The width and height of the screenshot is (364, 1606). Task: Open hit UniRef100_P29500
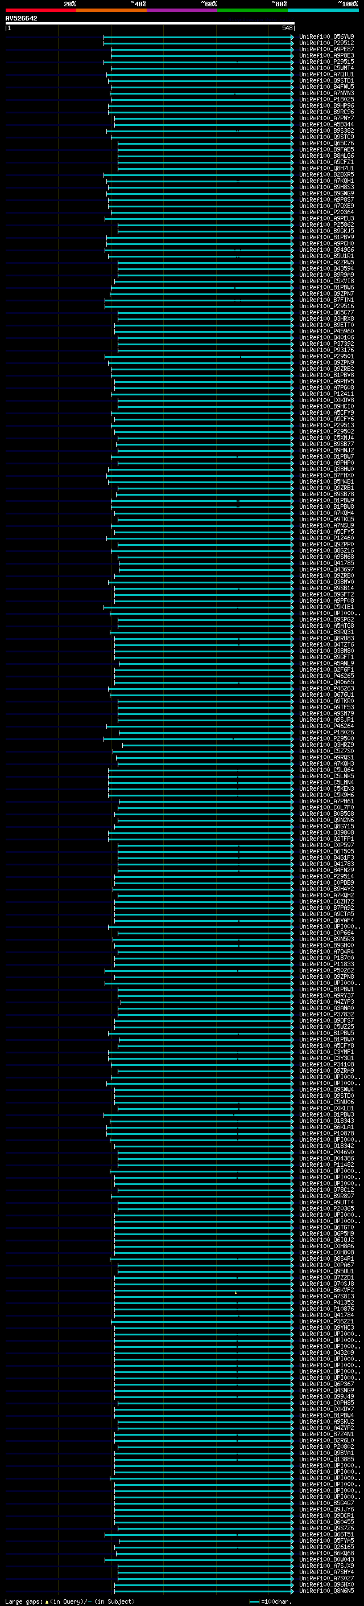click(326, 738)
